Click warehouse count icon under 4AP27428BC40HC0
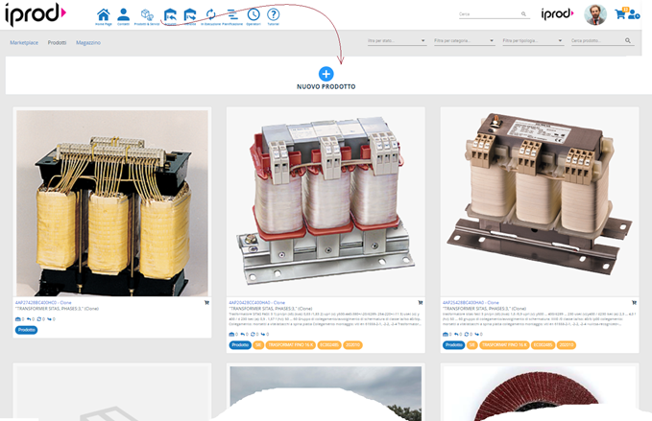Screen dimensions: 652x421 coord(18,319)
